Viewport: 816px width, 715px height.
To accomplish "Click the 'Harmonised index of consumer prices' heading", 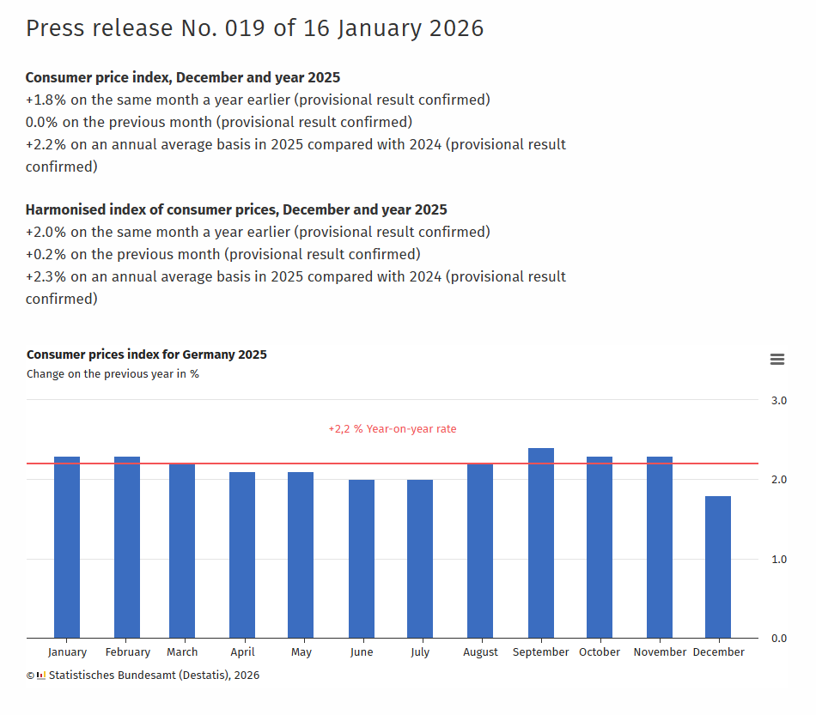I will click(x=236, y=209).
